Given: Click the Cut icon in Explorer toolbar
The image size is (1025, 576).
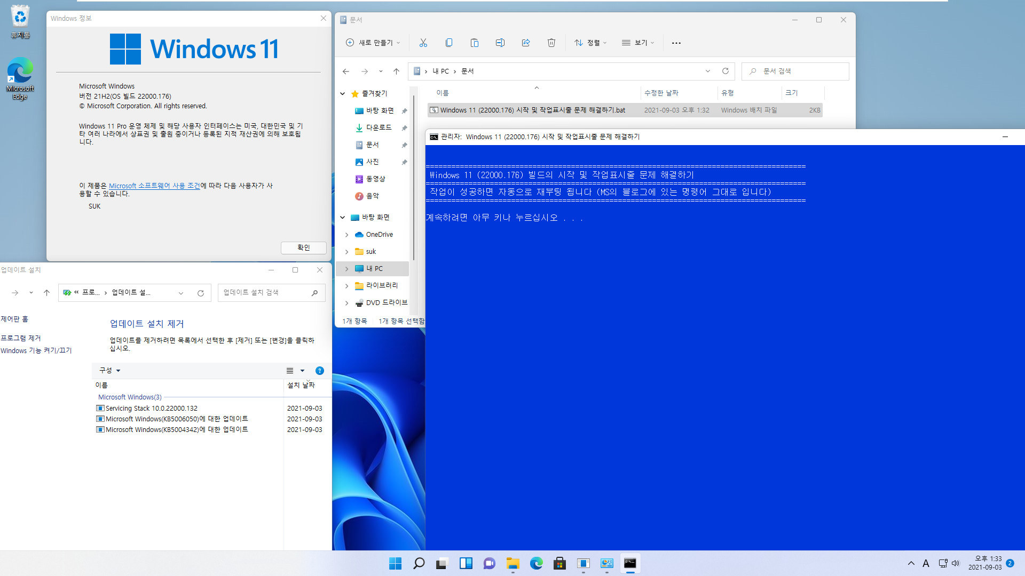Looking at the screenshot, I should click(x=423, y=43).
